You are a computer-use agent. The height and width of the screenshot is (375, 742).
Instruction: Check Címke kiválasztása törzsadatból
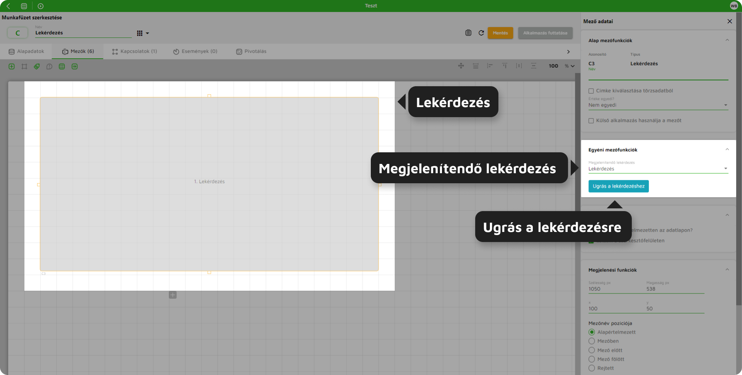591,91
